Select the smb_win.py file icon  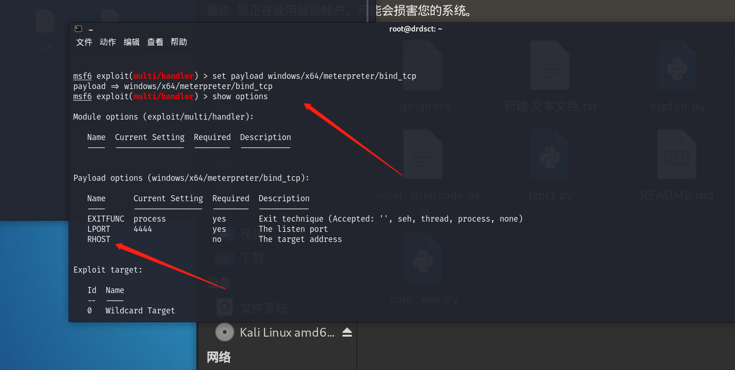(x=423, y=258)
